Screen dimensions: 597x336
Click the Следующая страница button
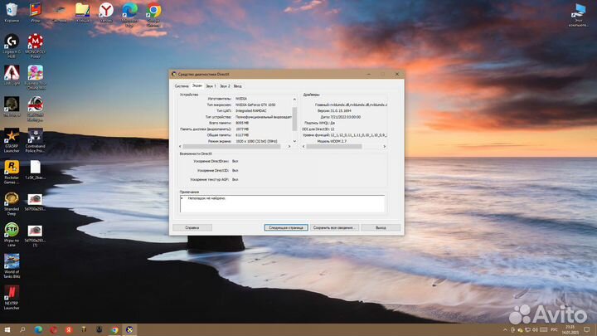286,227
